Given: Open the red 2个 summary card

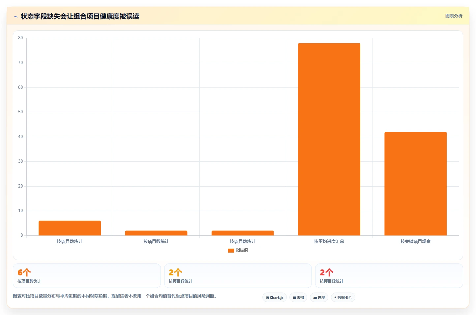Looking at the screenshot, I should 389,276.
